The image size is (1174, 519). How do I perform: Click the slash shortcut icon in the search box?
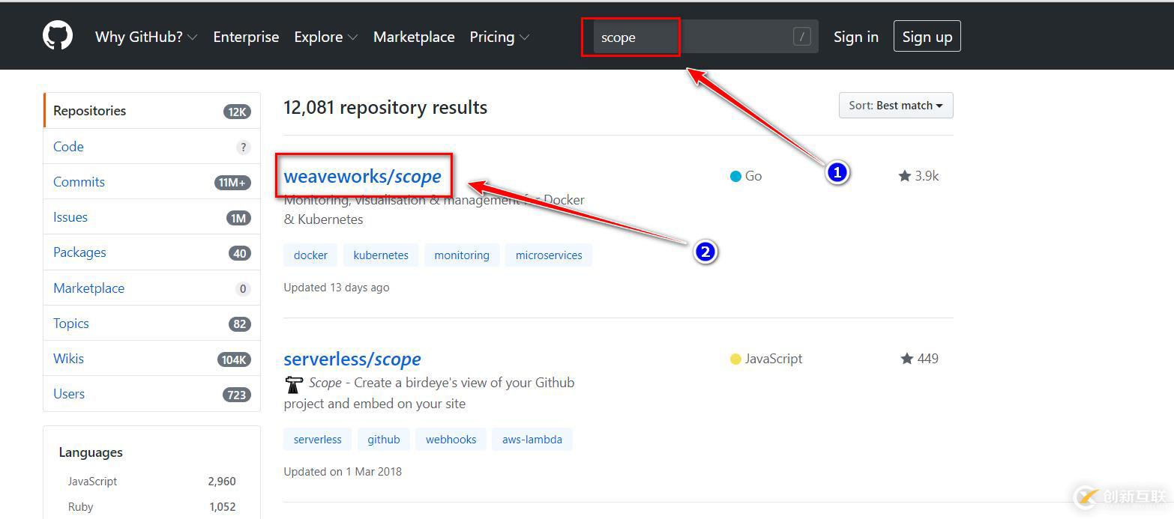pos(801,37)
